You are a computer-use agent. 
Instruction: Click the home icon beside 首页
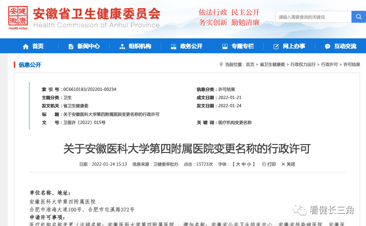pyautogui.click(x=26, y=47)
